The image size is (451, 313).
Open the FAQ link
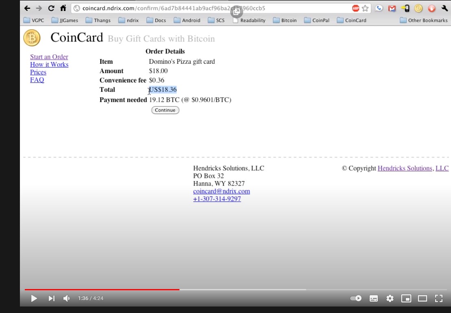click(x=37, y=80)
